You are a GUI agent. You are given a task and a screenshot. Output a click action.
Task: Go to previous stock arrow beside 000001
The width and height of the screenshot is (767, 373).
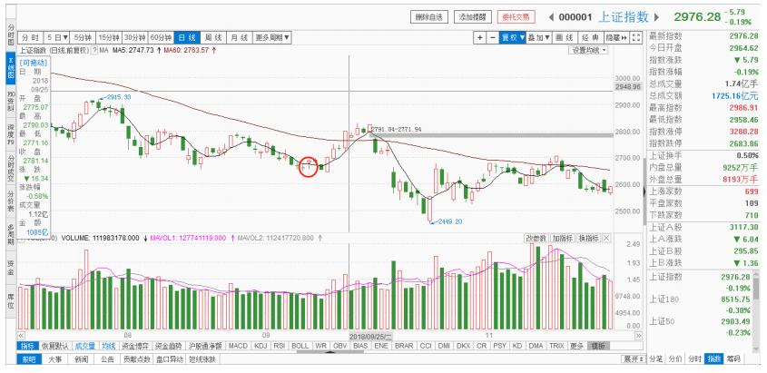(551, 17)
